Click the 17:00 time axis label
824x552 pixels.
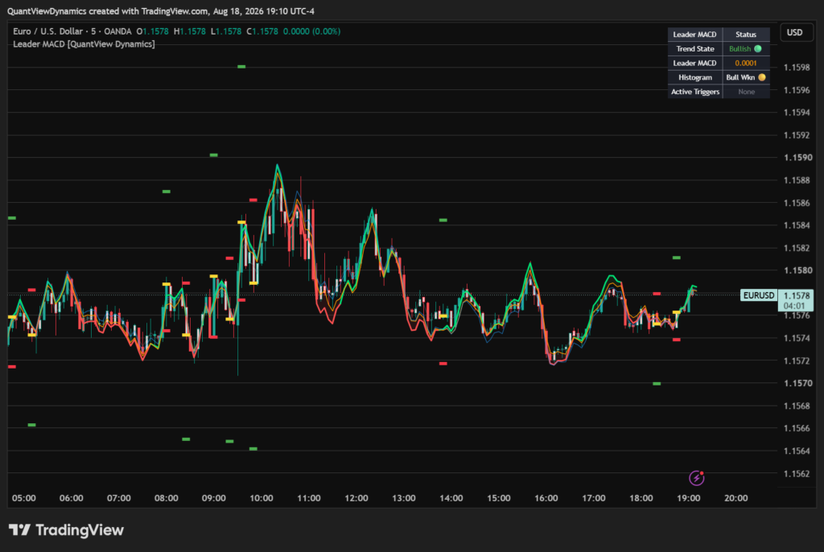(x=593, y=498)
